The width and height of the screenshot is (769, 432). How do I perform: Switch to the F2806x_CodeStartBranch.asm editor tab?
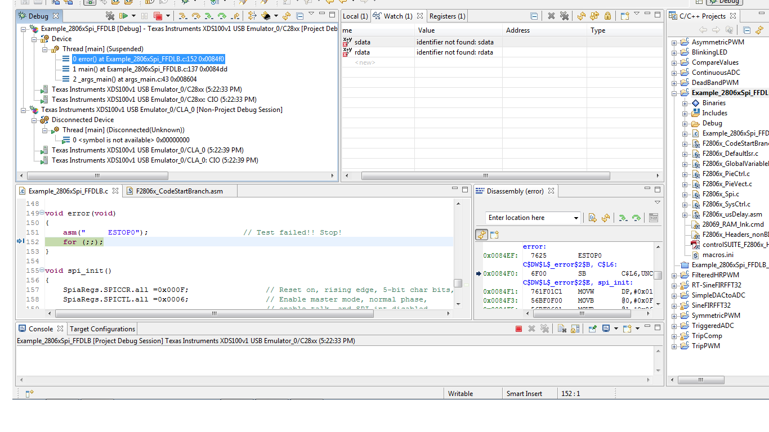click(x=178, y=191)
